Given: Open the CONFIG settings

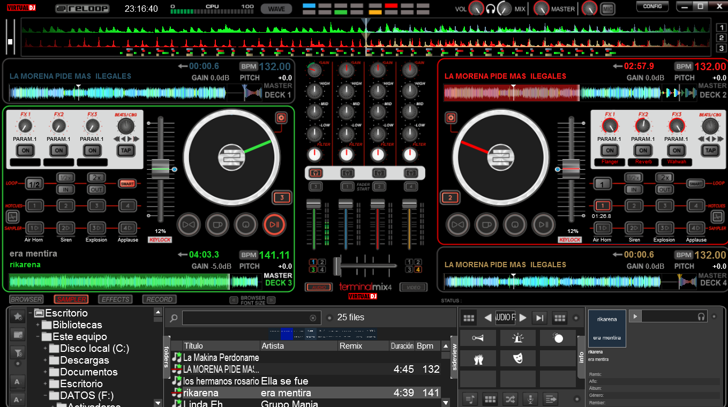Looking at the screenshot, I should click(x=652, y=6).
